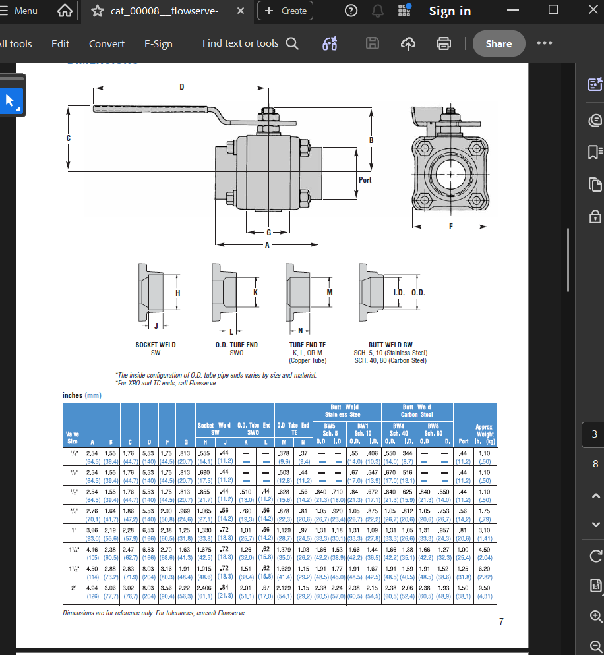This screenshot has height=655, width=604.
Task: Click the Sign in link
Action: 450,11
